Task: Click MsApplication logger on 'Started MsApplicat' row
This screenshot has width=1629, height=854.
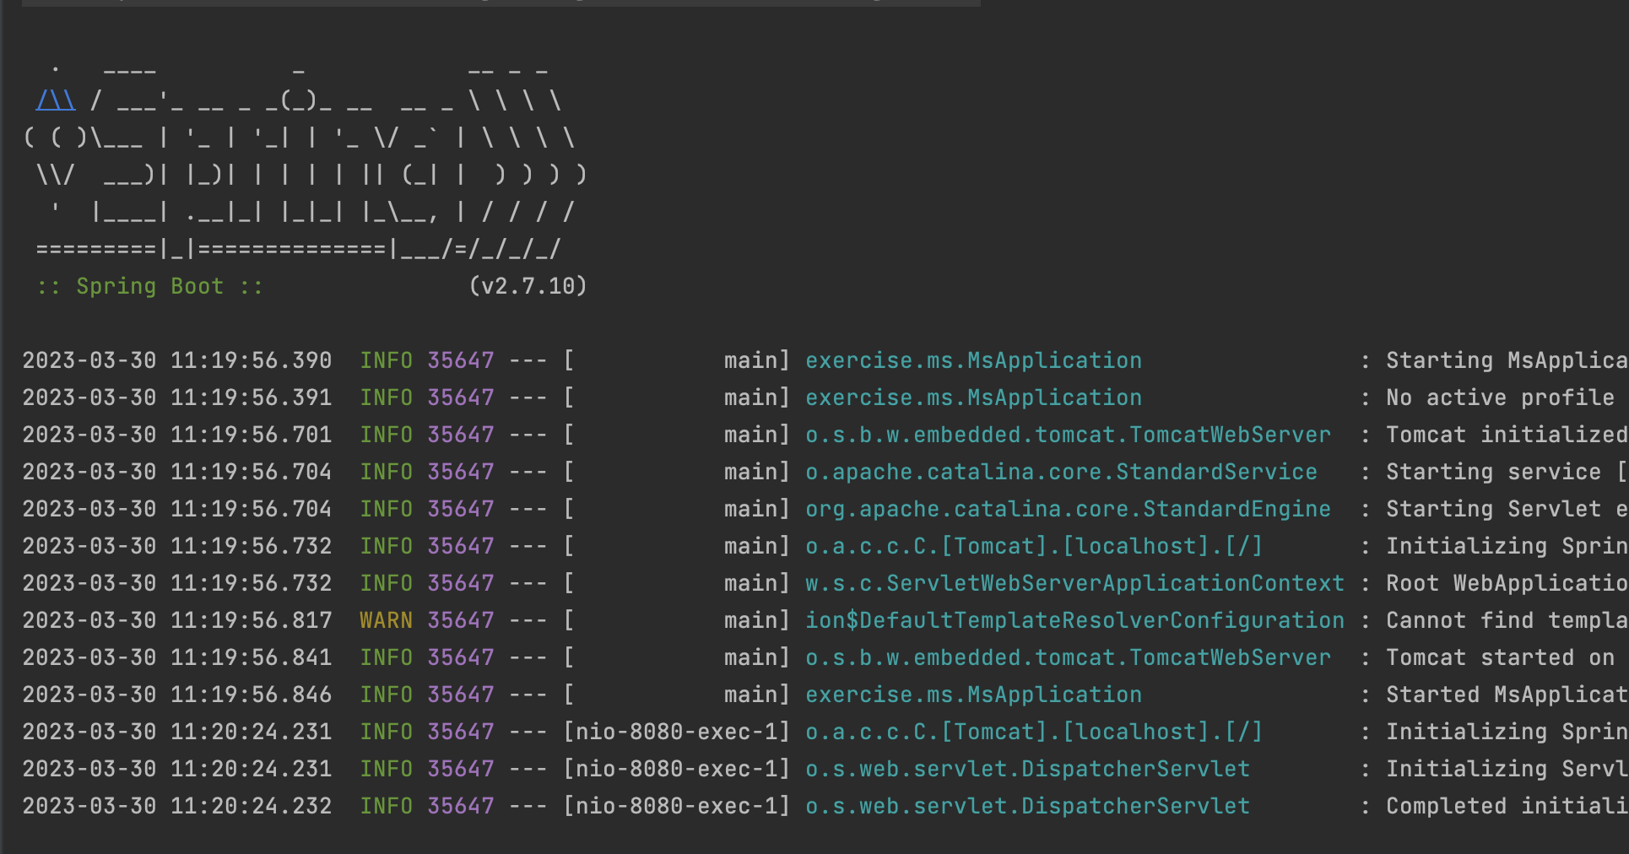Action: coord(973,695)
